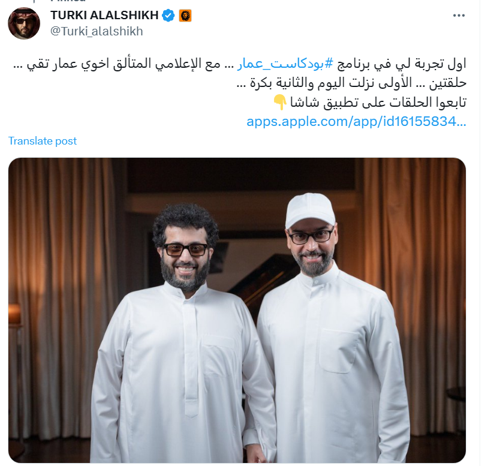
Task: Click the post line mentioning تطبيق شاشا
Action: (370, 103)
